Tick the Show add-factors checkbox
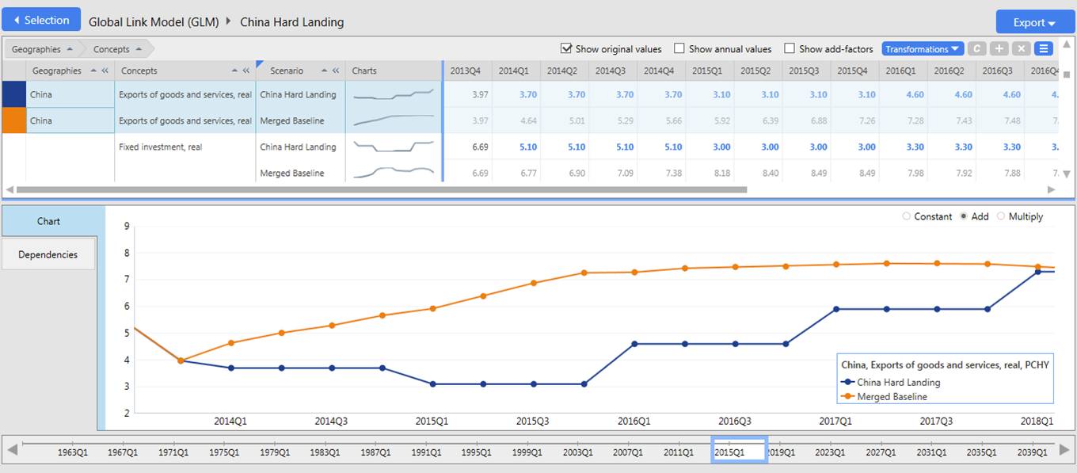The height and width of the screenshot is (473, 1077). click(x=790, y=49)
